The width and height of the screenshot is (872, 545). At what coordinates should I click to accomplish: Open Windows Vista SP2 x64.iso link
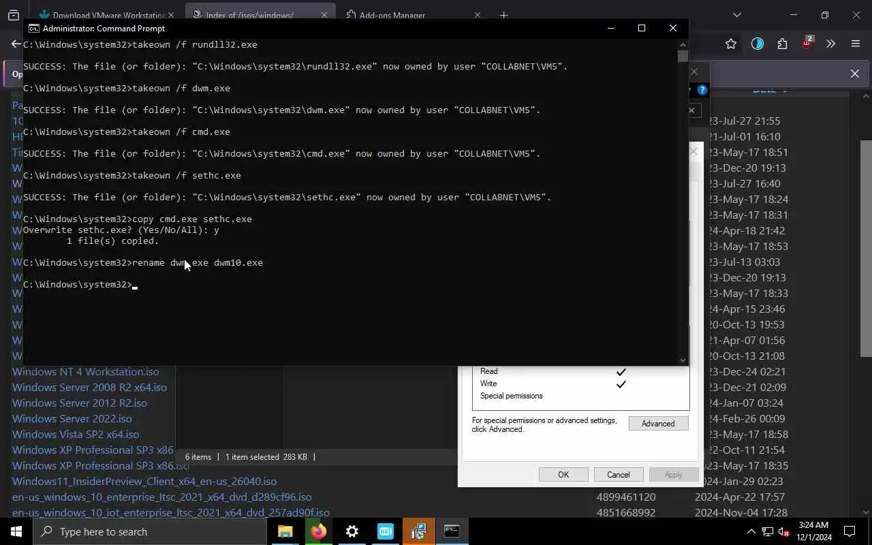[x=75, y=434]
